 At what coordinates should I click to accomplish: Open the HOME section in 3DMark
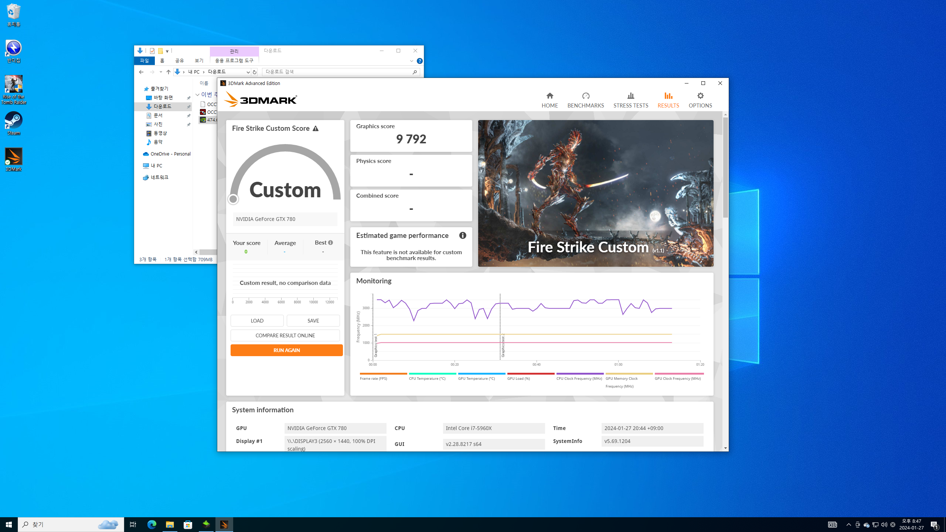coord(549,100)
